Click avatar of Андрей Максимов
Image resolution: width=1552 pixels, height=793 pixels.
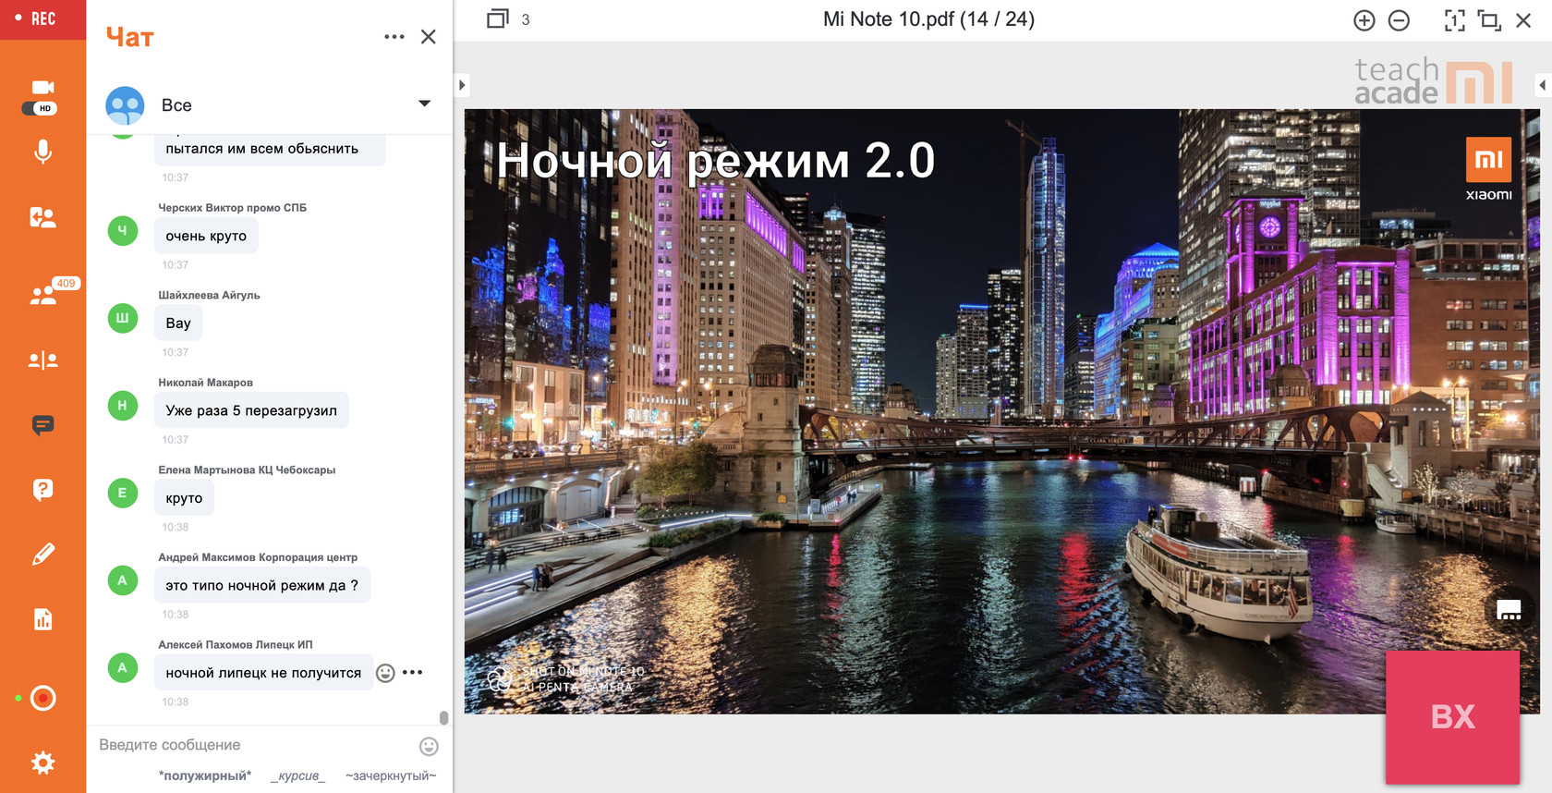point(123,580)
